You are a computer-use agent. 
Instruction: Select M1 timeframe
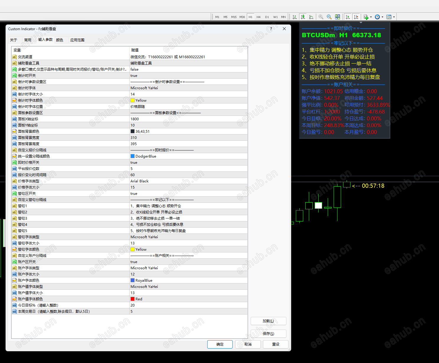click(x=217, y=17)
